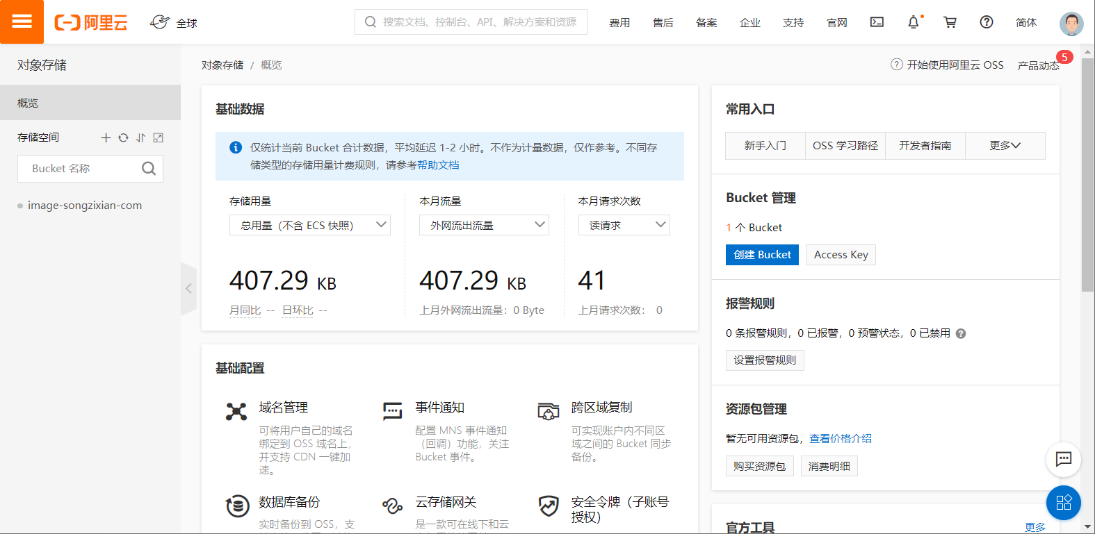The height and width of the screenshot is (534, 1095).
Task: Sort the bucket list
Action: tap(141, 137)
